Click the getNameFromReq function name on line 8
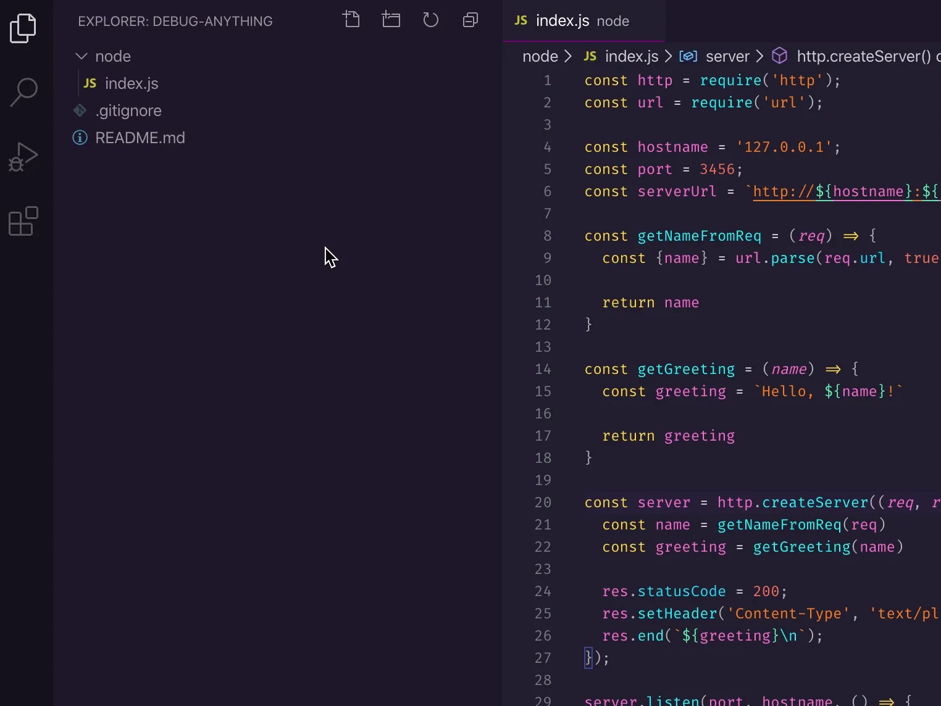This screenshot has height=706, width=941. coord(699,236)
